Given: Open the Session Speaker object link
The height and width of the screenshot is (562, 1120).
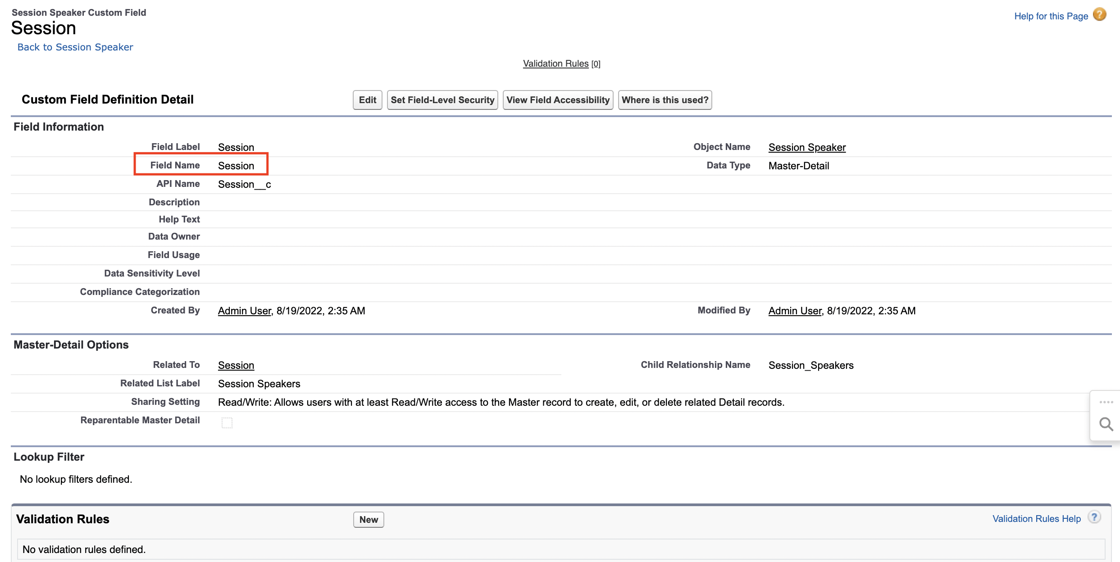Looking at the screenshot, I should [x=806, y=147].
